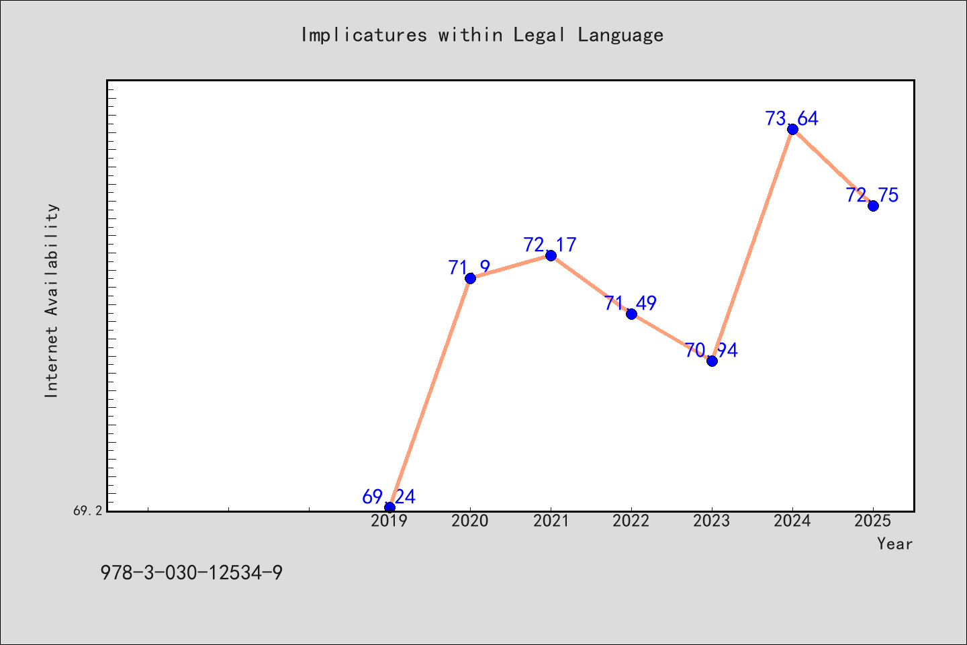Select the 72.17 data point at 2021

[551, 255]
